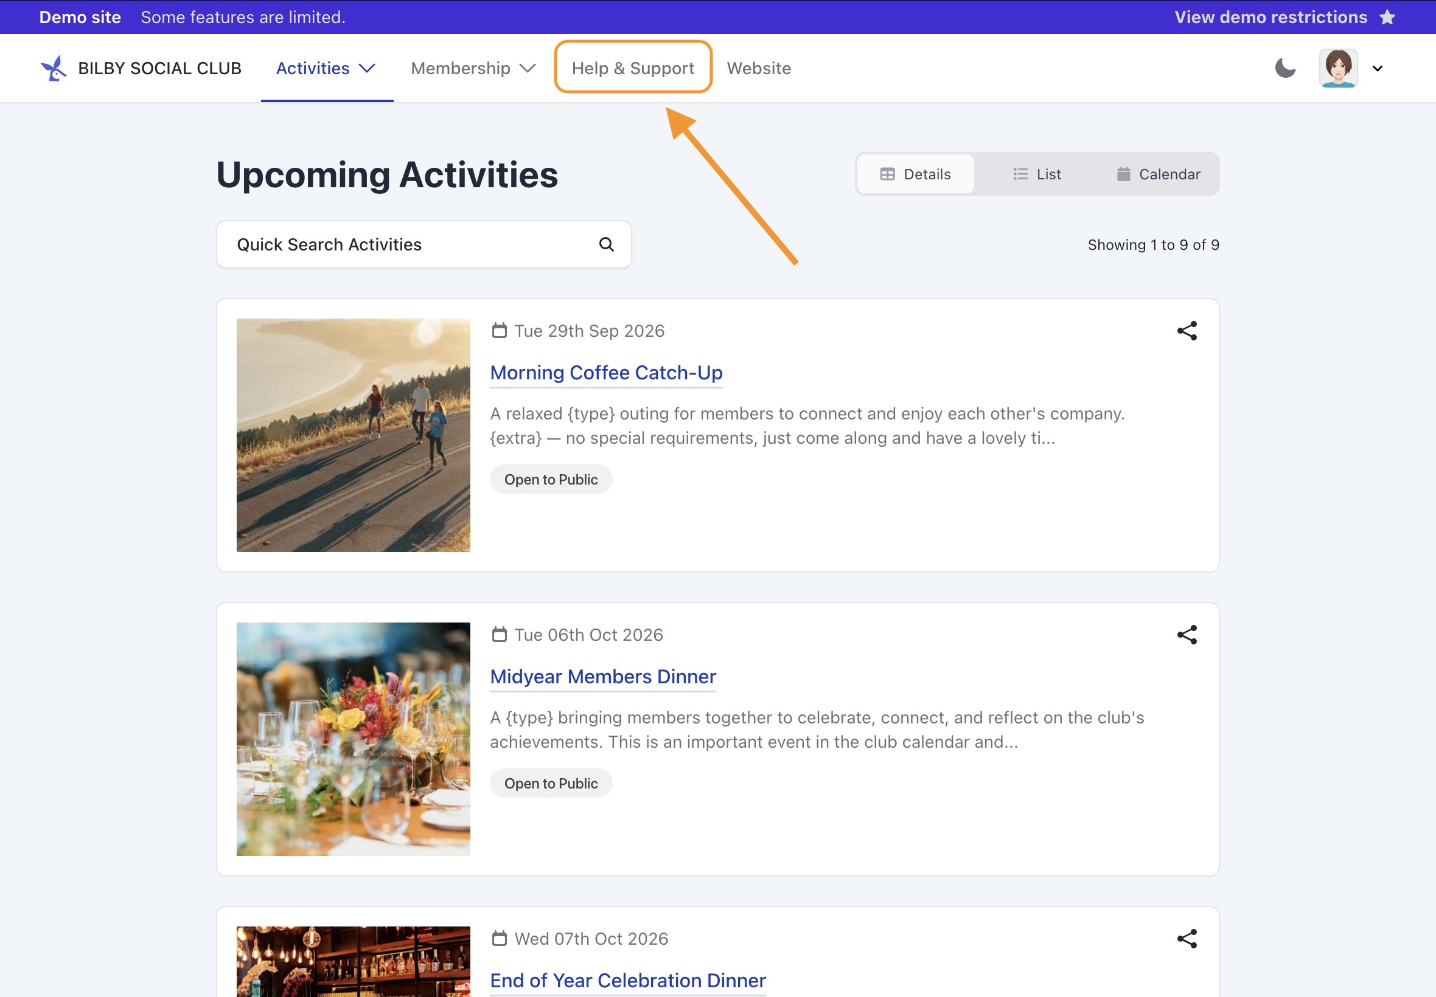The width and height of the screenshot is (1436, 997).
Task: Switch to Details view
Action: tap(915, 174)
